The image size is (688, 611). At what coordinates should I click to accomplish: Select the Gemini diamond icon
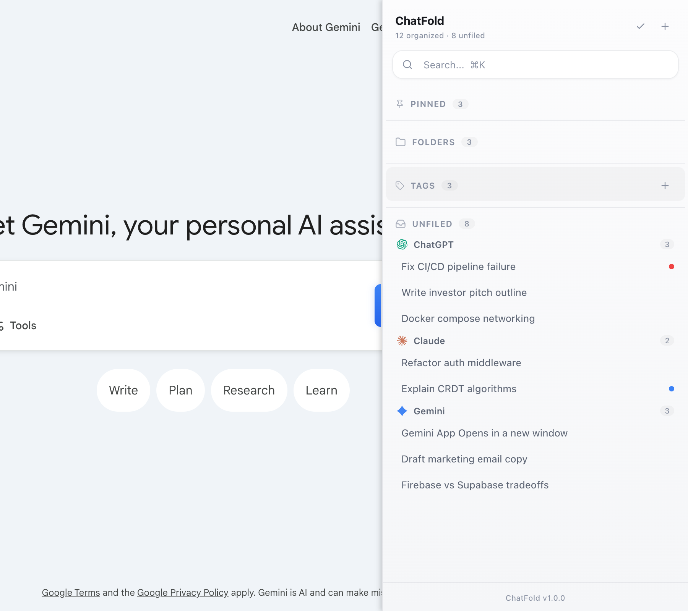click(x=402, y=411)
